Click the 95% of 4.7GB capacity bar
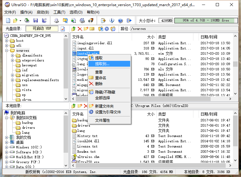The image size is (241, 177). pyautogui.click(x=206, y=21)
